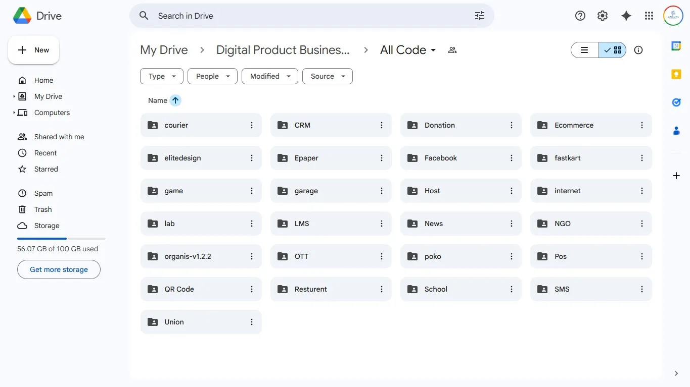Switch to grid layout view
The image size is (690, 387).
[x=613, y=50]
